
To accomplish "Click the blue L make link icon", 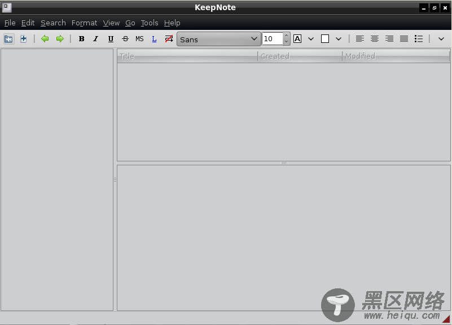I will 154,39.
